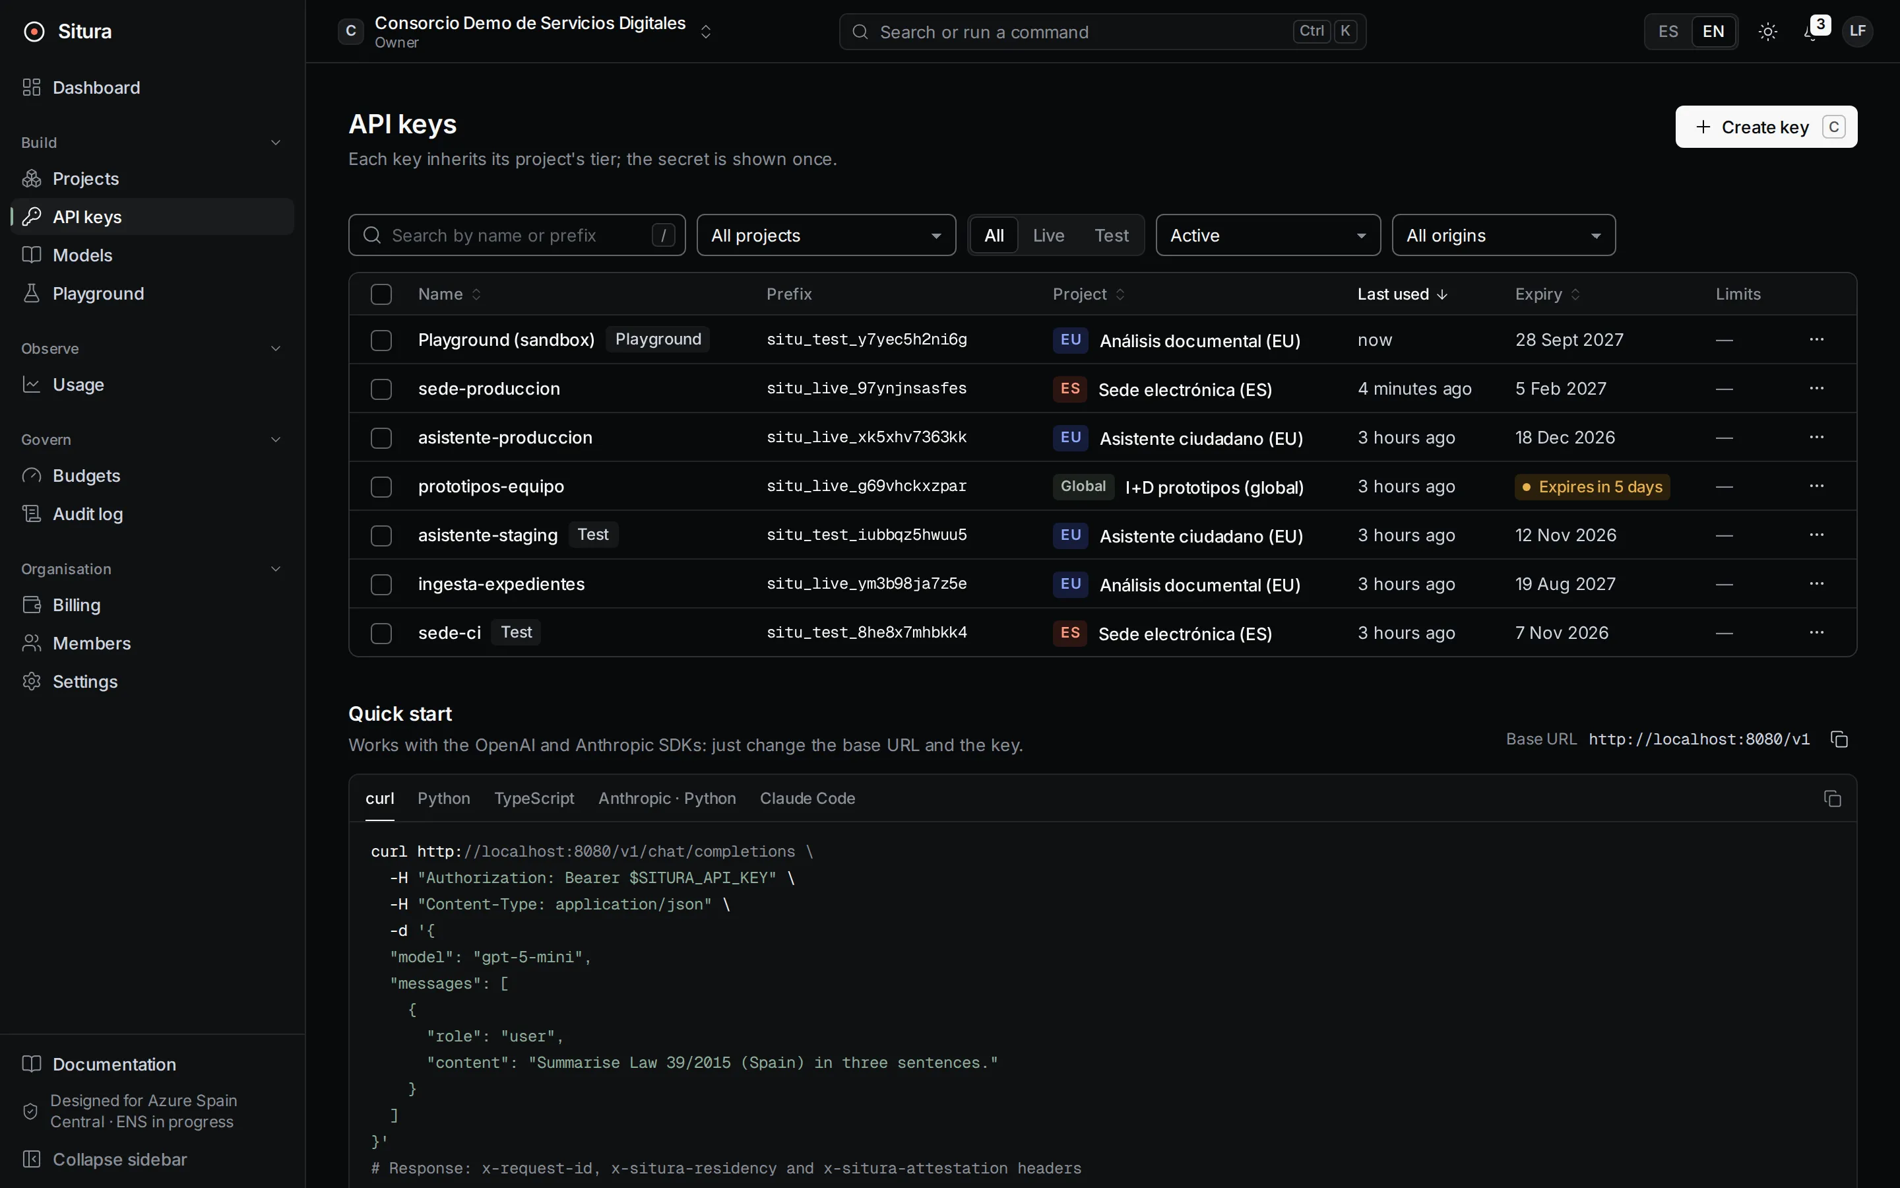Open the Dashboard sidebar item
This screenshot has height=1188, width=1900.
[x=152, y=87]
